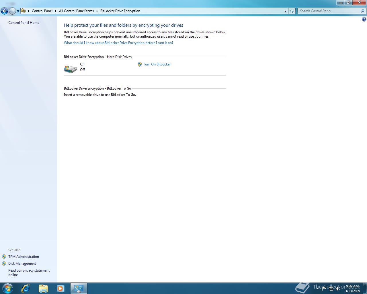Click the Back navigation arrow button
The image size is (367, 294).
[x=4, y=11]
